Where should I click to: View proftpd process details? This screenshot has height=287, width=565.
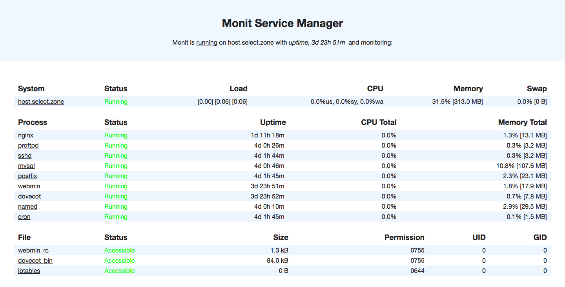point(28,145)
